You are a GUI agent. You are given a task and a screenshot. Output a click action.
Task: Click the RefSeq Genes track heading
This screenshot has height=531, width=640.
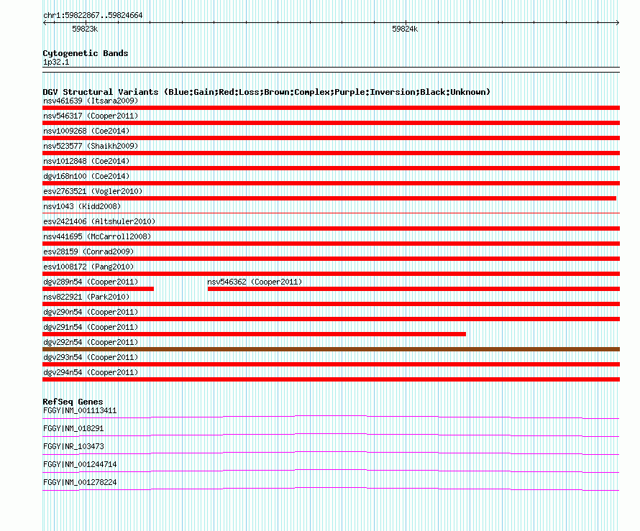pyautogui.click(x=73, y=402)
